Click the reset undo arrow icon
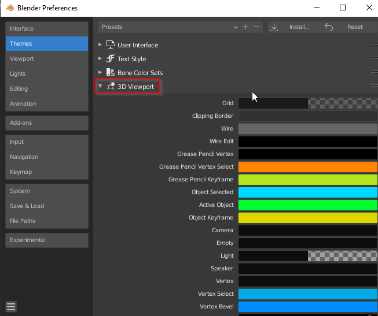 [329, 27]
